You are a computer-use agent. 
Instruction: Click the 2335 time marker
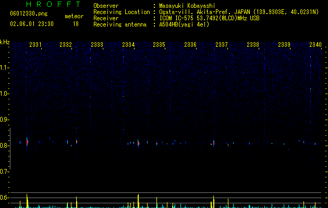coord(159,45)
